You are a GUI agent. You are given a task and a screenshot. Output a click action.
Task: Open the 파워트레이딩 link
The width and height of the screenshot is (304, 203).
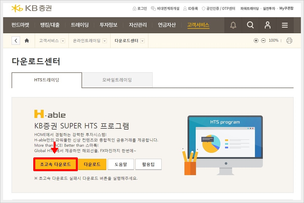point(250,8)
